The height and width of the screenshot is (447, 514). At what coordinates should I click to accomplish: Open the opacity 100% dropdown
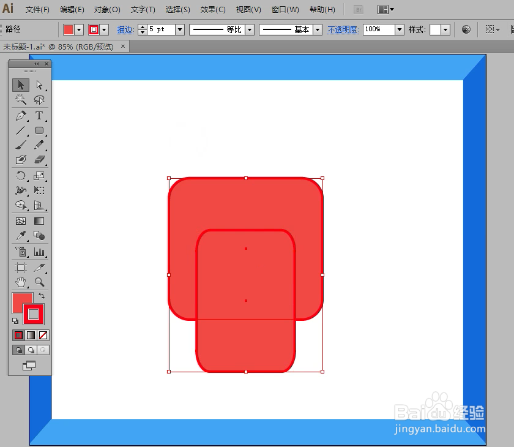tap(399, 30)
